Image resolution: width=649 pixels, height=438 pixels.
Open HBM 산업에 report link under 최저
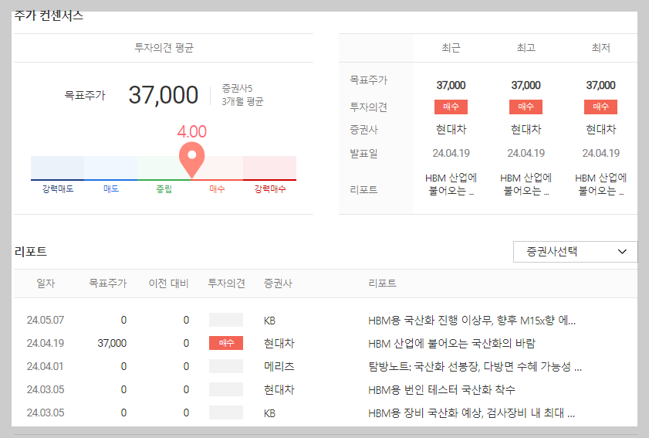click(x=600, y=185)
